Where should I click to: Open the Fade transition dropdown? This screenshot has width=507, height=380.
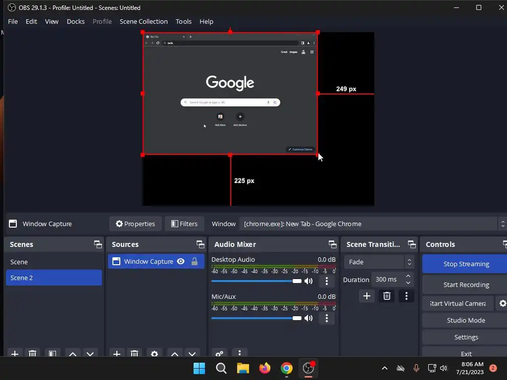[x=379, y=262]
